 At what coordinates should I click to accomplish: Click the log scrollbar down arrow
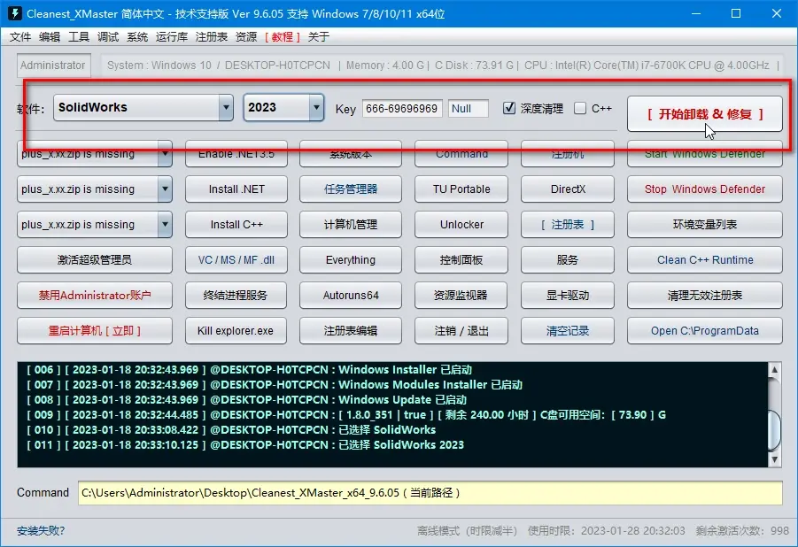pos(774,459)
